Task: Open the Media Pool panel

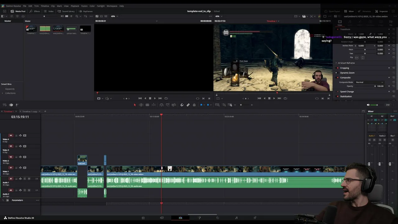Action: point(18,11)
